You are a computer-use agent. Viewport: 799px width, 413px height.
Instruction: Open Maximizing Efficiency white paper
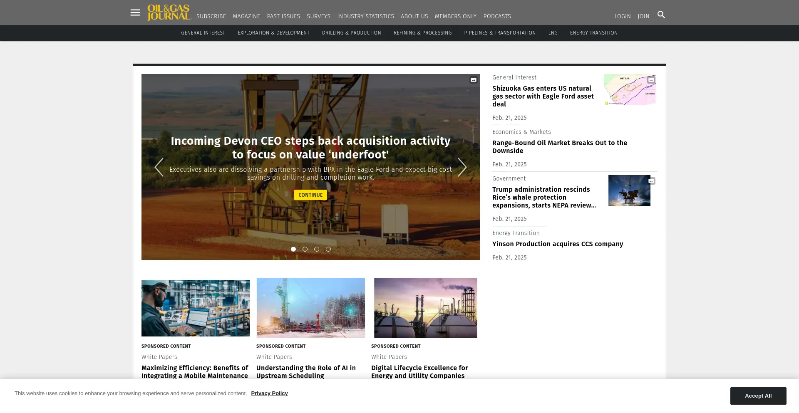pos(195,372)
